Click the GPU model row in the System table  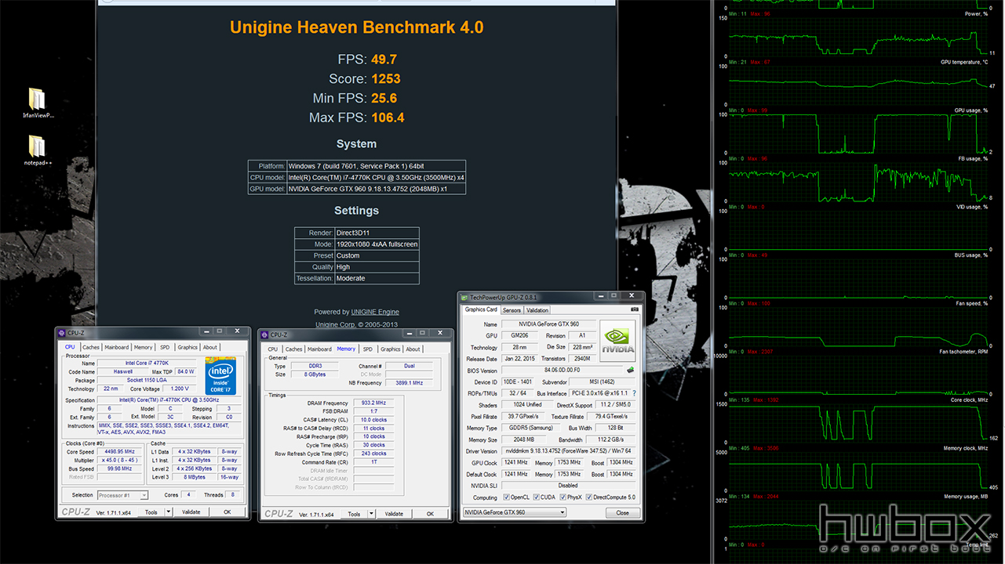click(357, 189)
